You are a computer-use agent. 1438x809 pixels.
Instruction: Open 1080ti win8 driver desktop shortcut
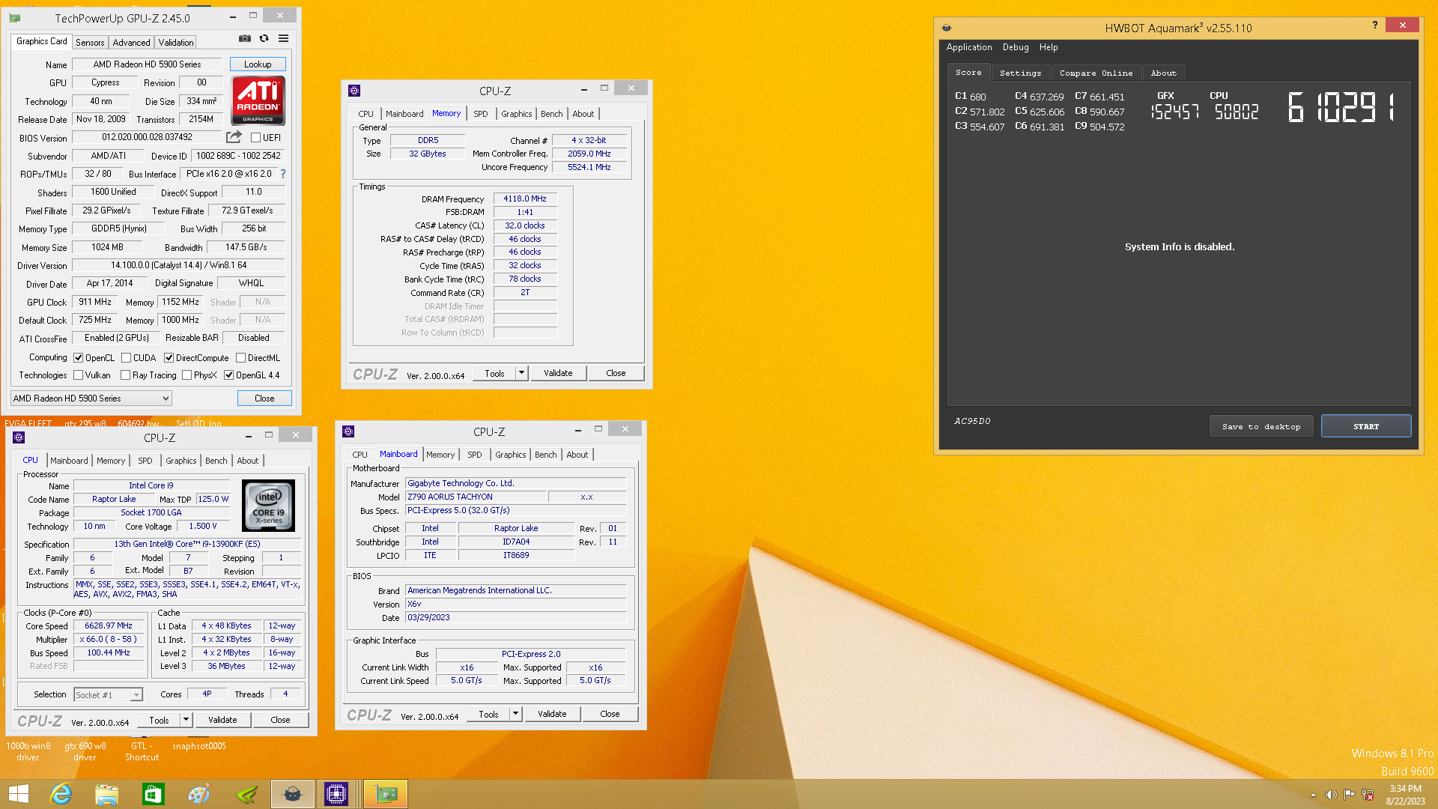coord(28,751)
